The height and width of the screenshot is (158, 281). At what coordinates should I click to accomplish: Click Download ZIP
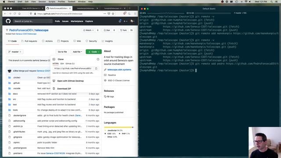pos(64,89)
